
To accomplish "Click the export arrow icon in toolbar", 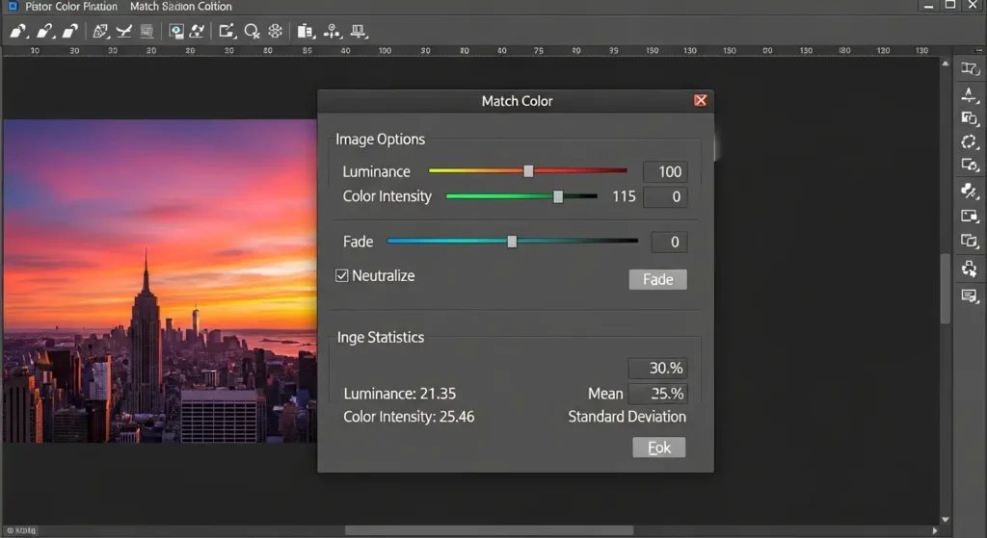I will point(225,31).
